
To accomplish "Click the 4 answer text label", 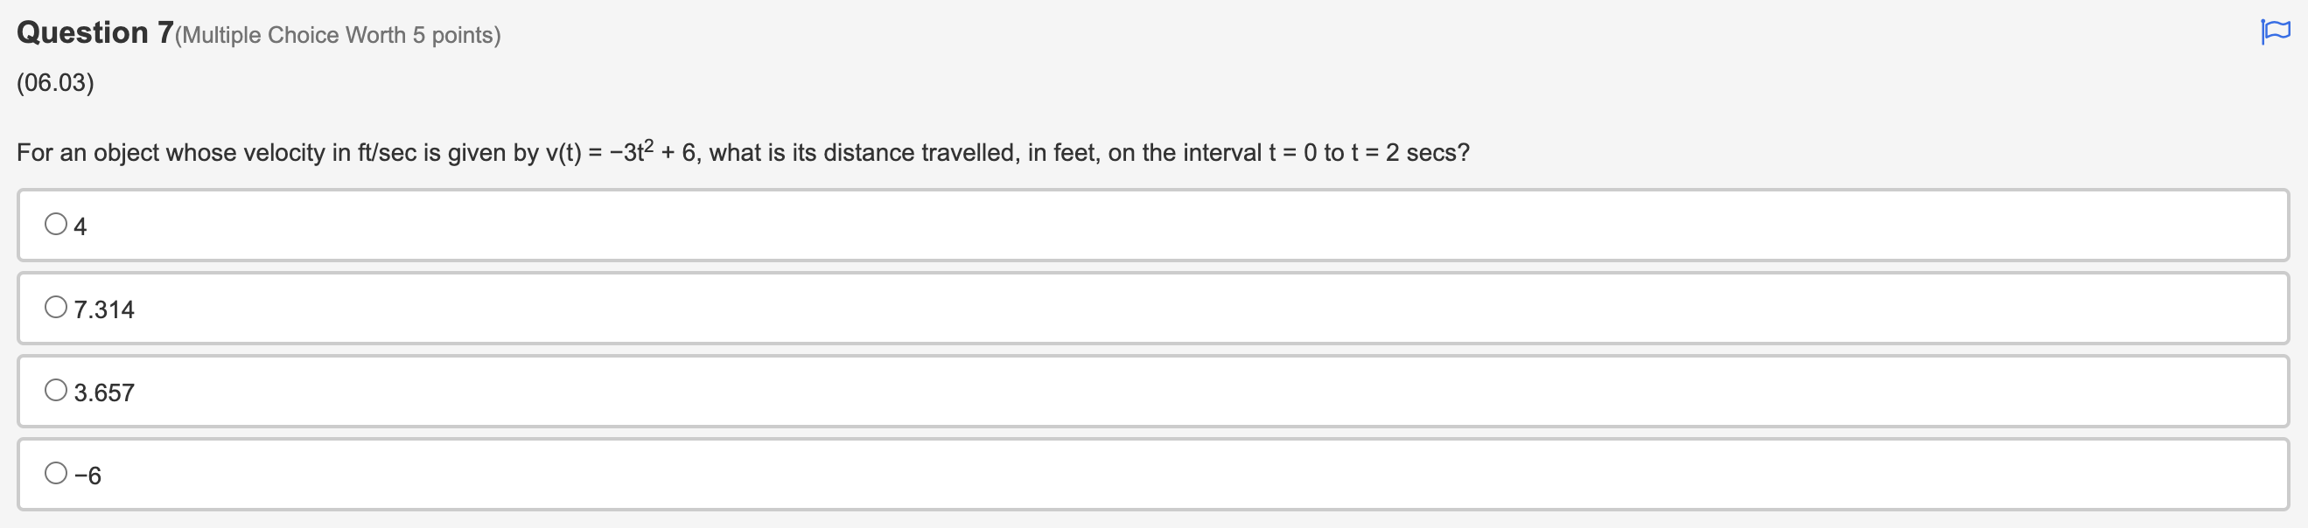I will (80, 226).
